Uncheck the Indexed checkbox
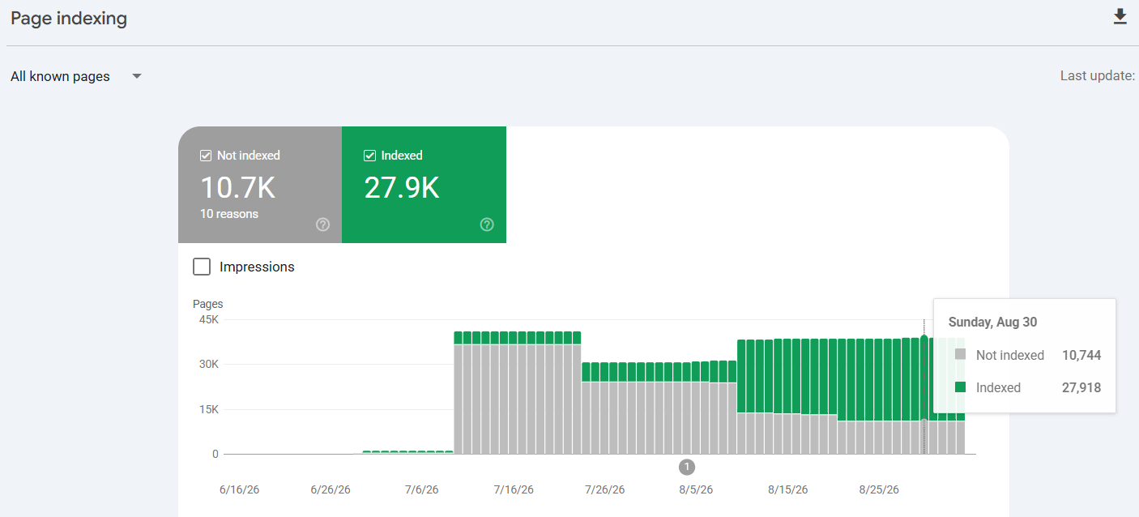The image size is (1139, 517). 369,156
